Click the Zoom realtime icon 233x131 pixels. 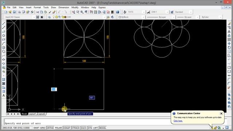[x=78, y=12]
